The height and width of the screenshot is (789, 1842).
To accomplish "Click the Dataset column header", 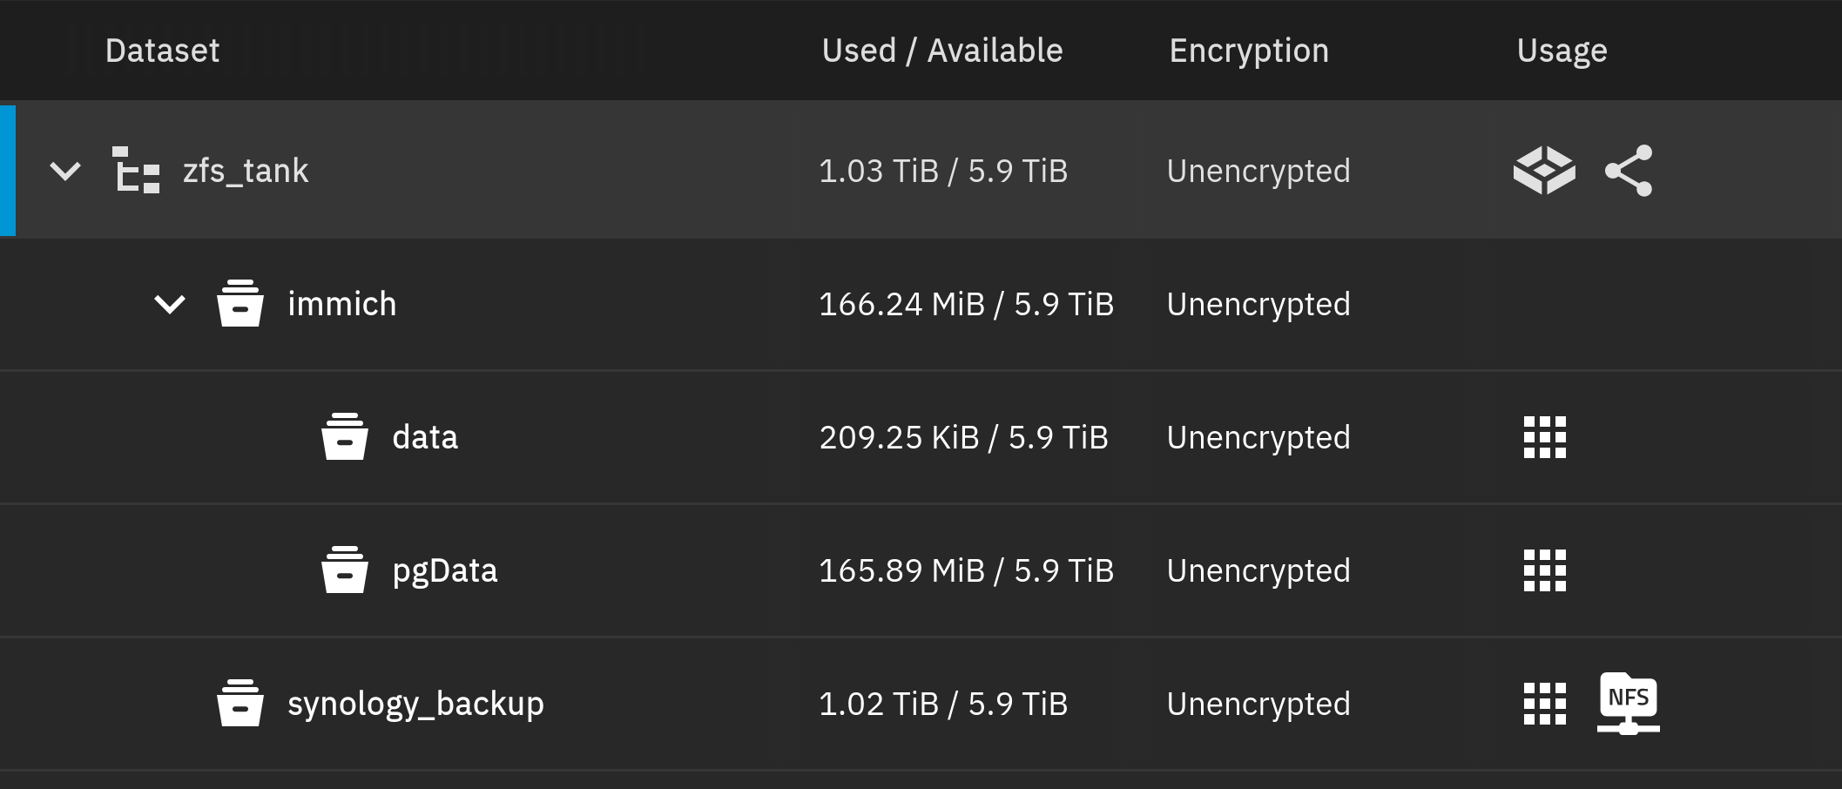I will tap(162, 51).
